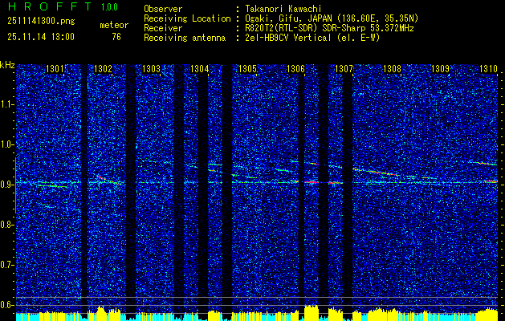Click the 1306 time marker
Screen dimensions: 505x321
(x=295, y=68)
